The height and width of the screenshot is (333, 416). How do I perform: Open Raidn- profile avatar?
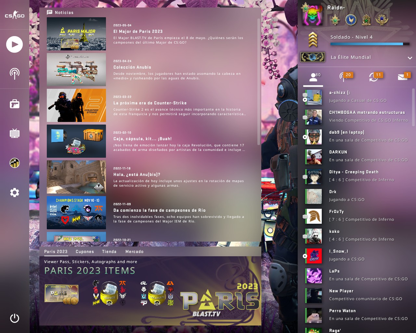pos(312,15)
